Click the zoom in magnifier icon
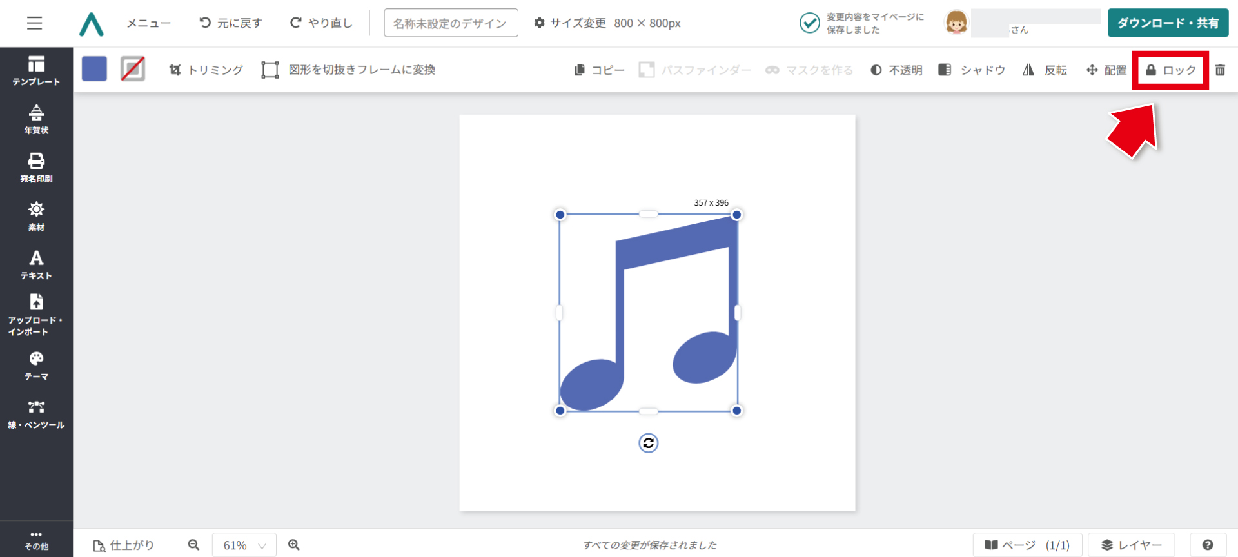Image resolution: width=1238 pixels, height=557 pixels. 294,545
